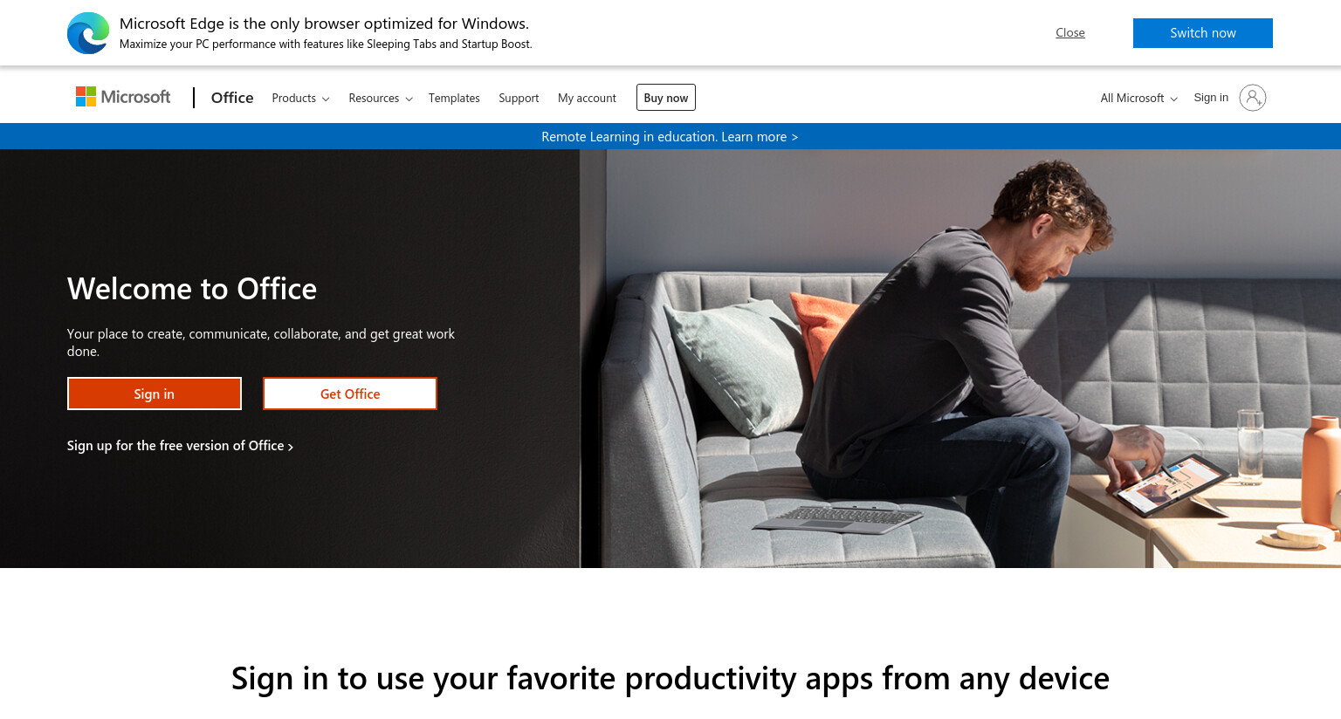Viewport: 1341px width, 719px height.
Task: Click the productivity apps headline text
Action: pos(670,678)
